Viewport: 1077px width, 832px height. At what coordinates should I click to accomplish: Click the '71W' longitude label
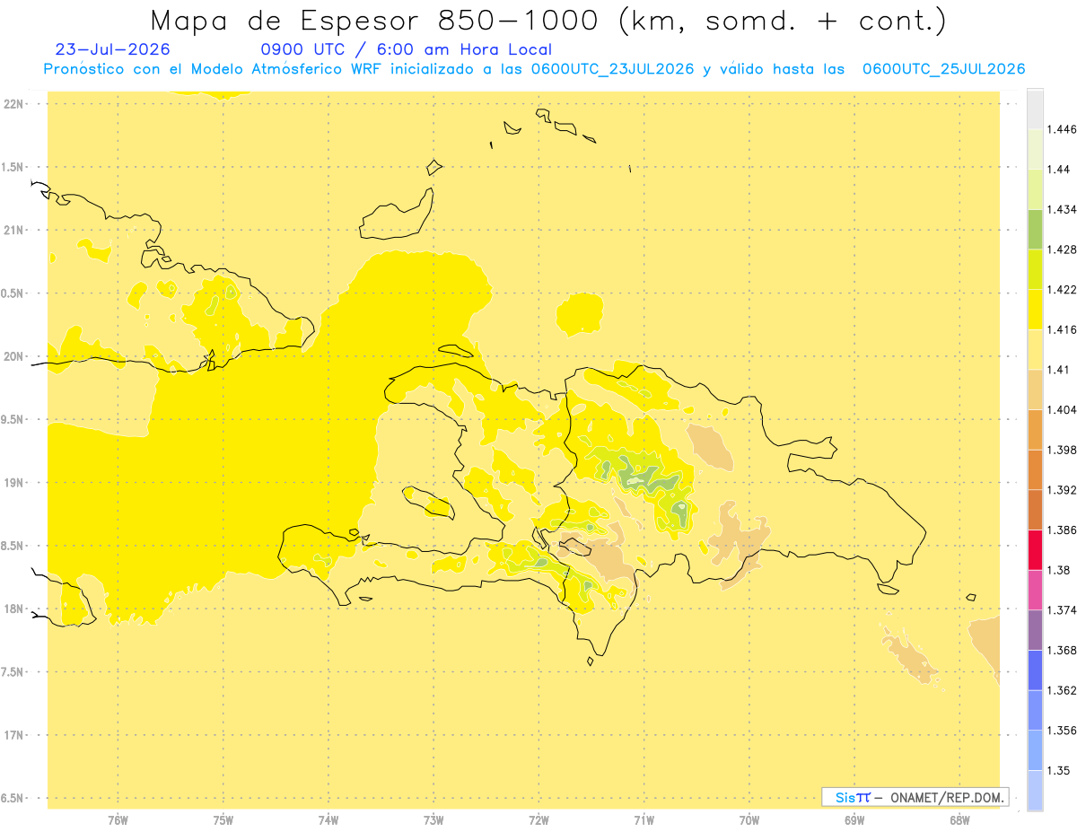(x=644, y=820)
